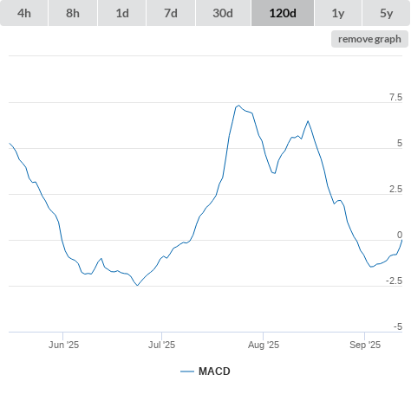Click the 2.5 y-axis value
Viewport: 411px width, 394px height.
pyautogui.click(x=395, y=189)
